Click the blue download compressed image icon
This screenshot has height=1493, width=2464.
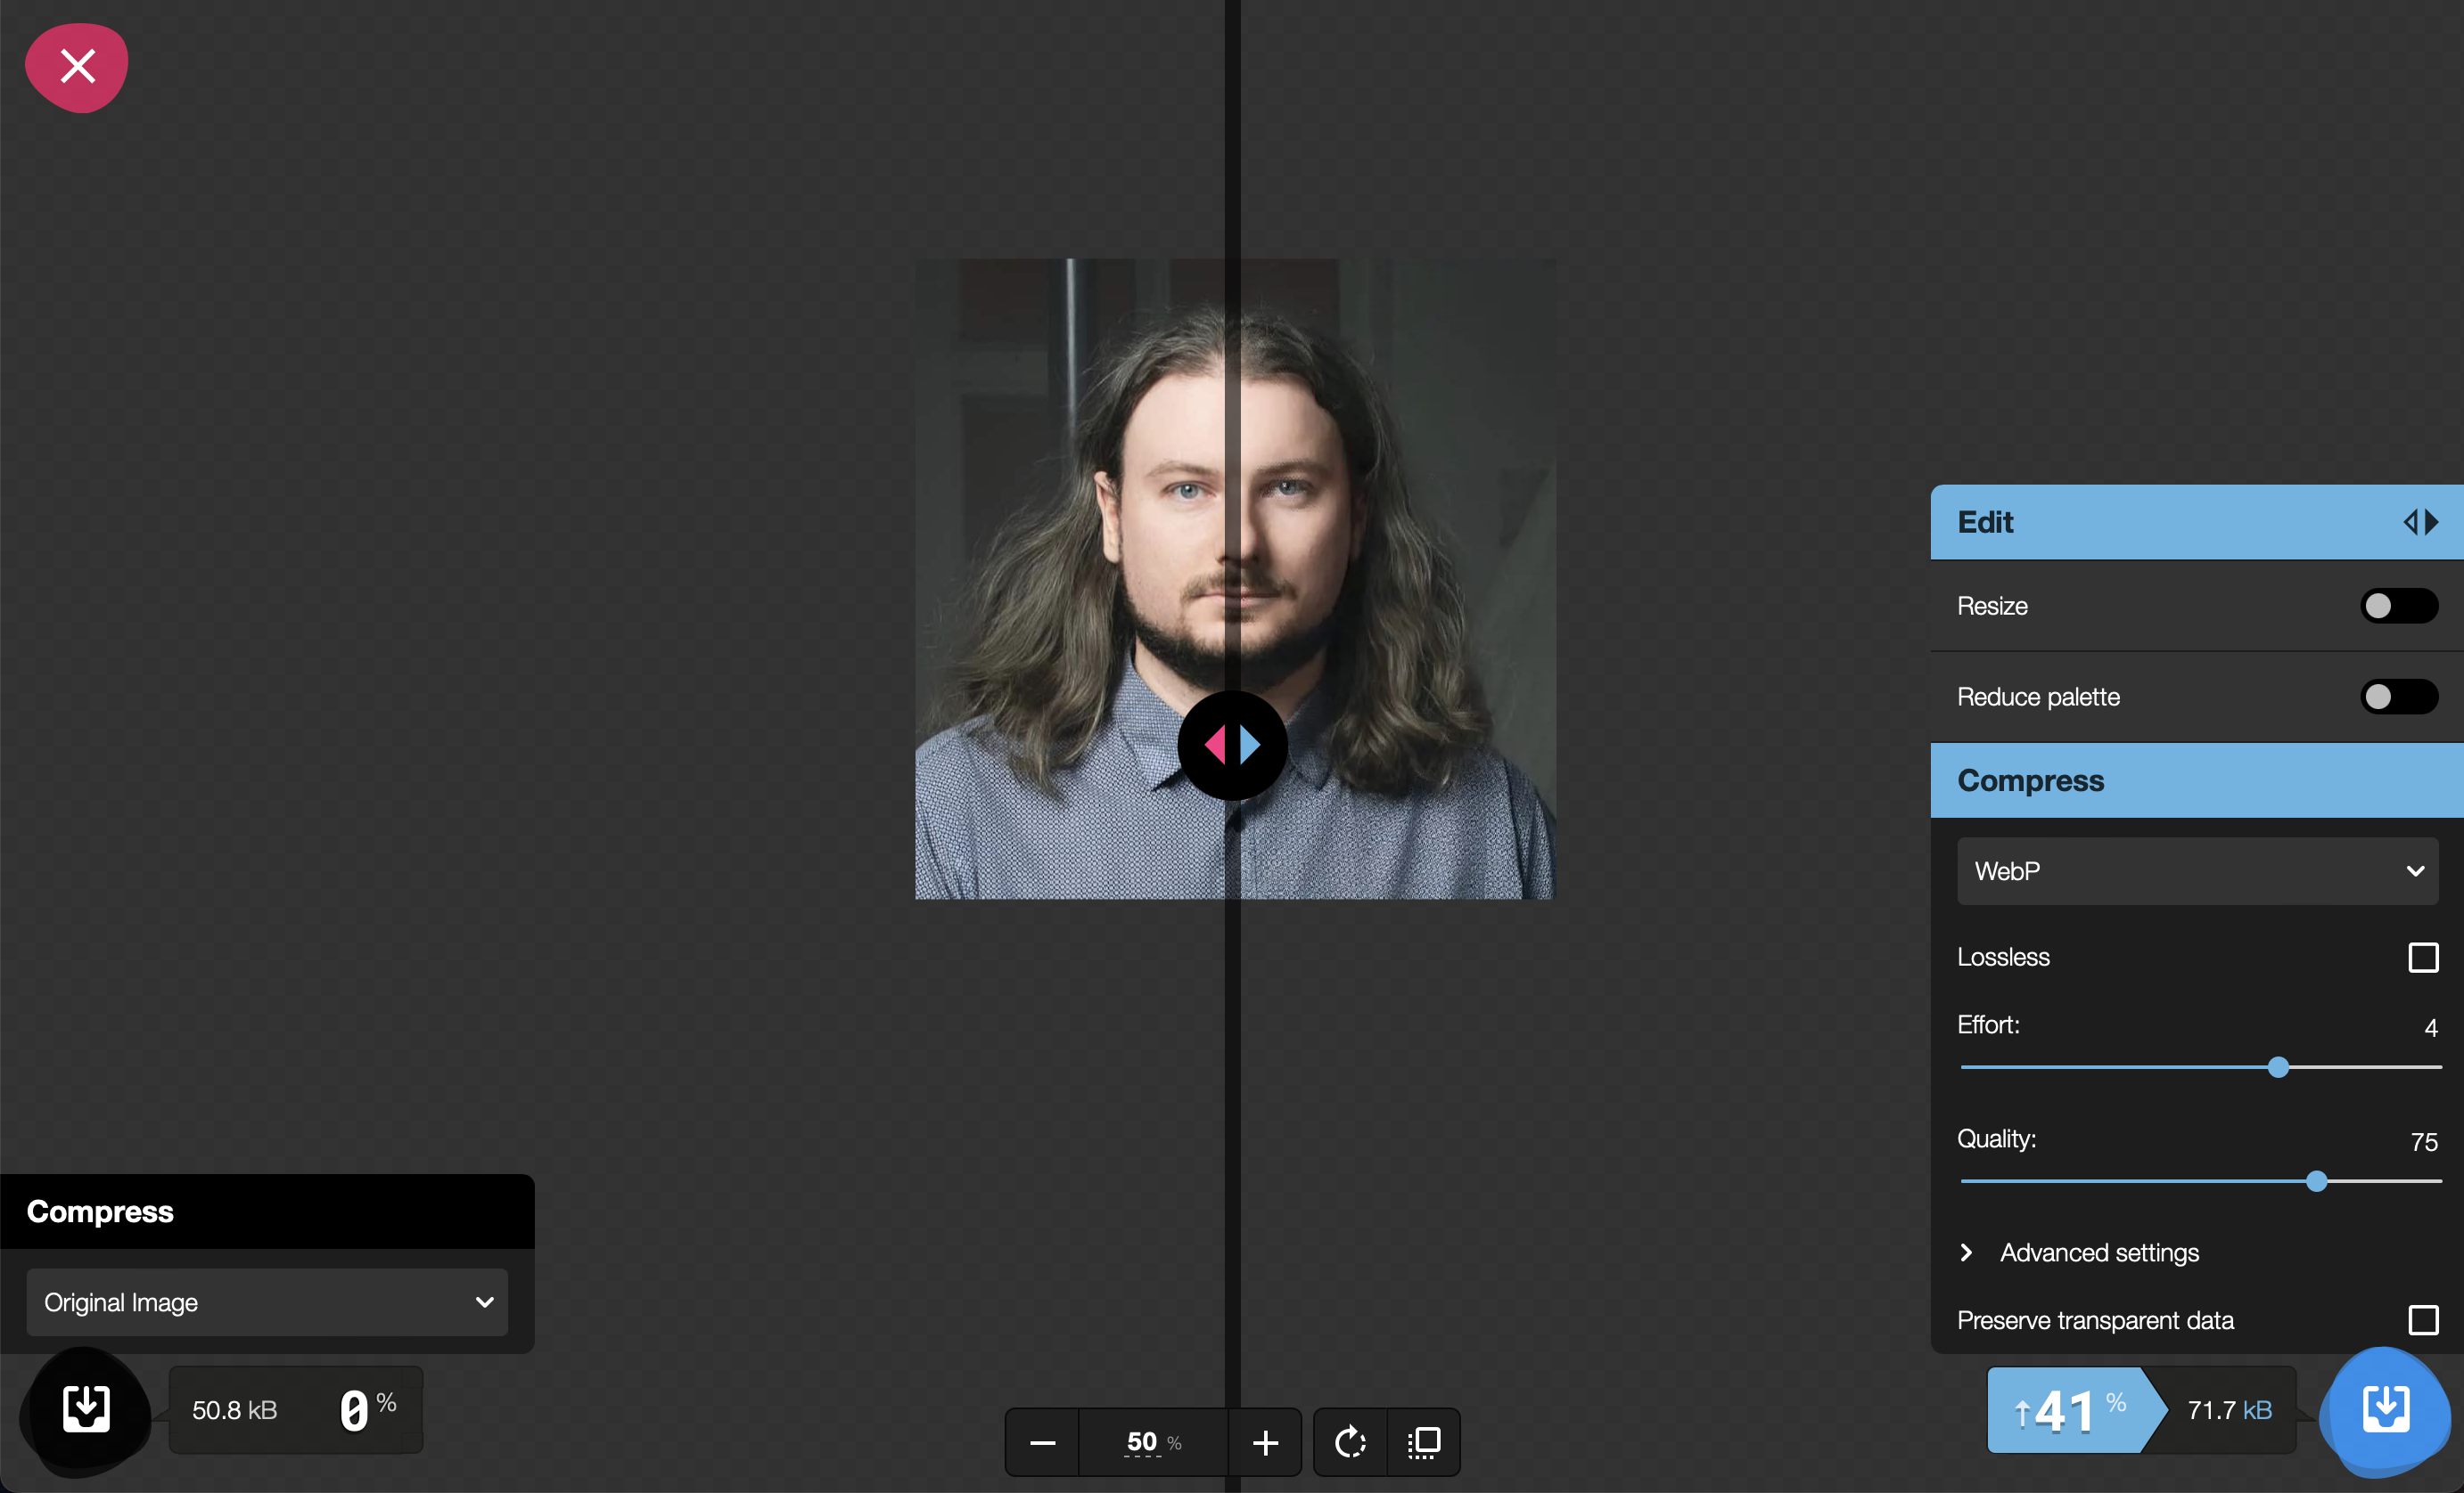coord(2385,1411)
